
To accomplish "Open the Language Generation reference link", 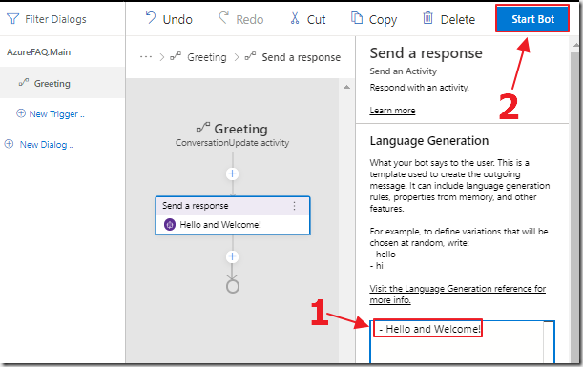I will (x=457, y=295).
